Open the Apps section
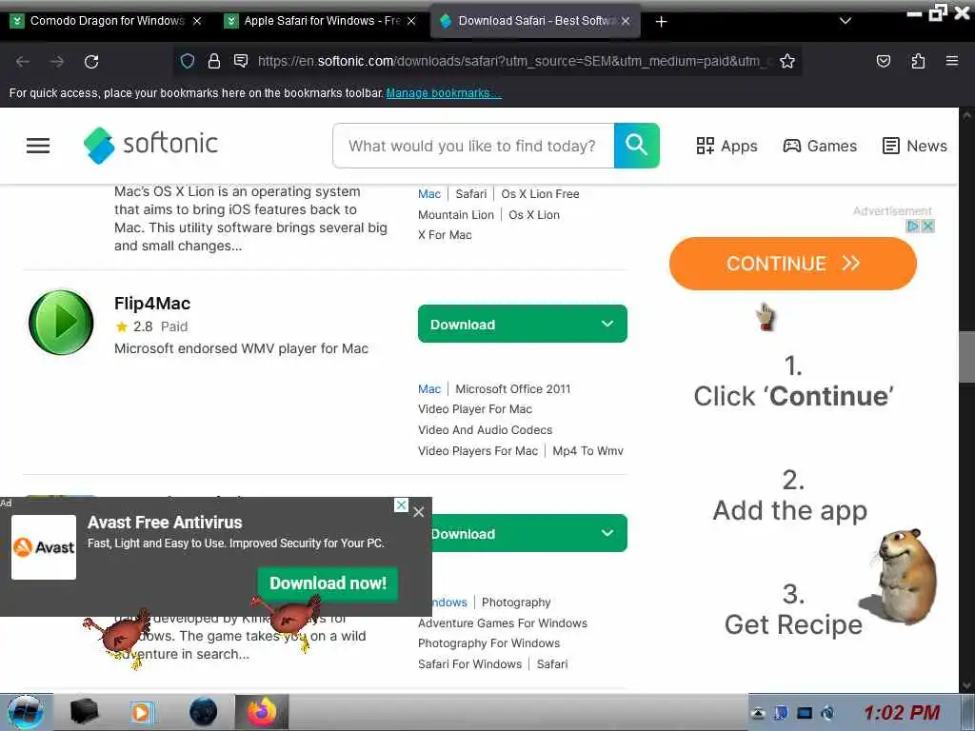This screenshot has width=975, height=731. [x=726, y=146]
